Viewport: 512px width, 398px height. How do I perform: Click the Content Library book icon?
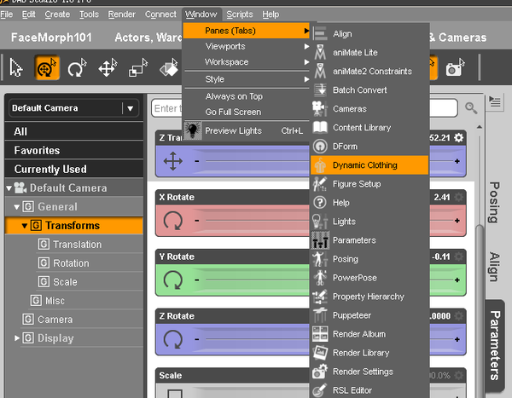click(x=320, y=127)
